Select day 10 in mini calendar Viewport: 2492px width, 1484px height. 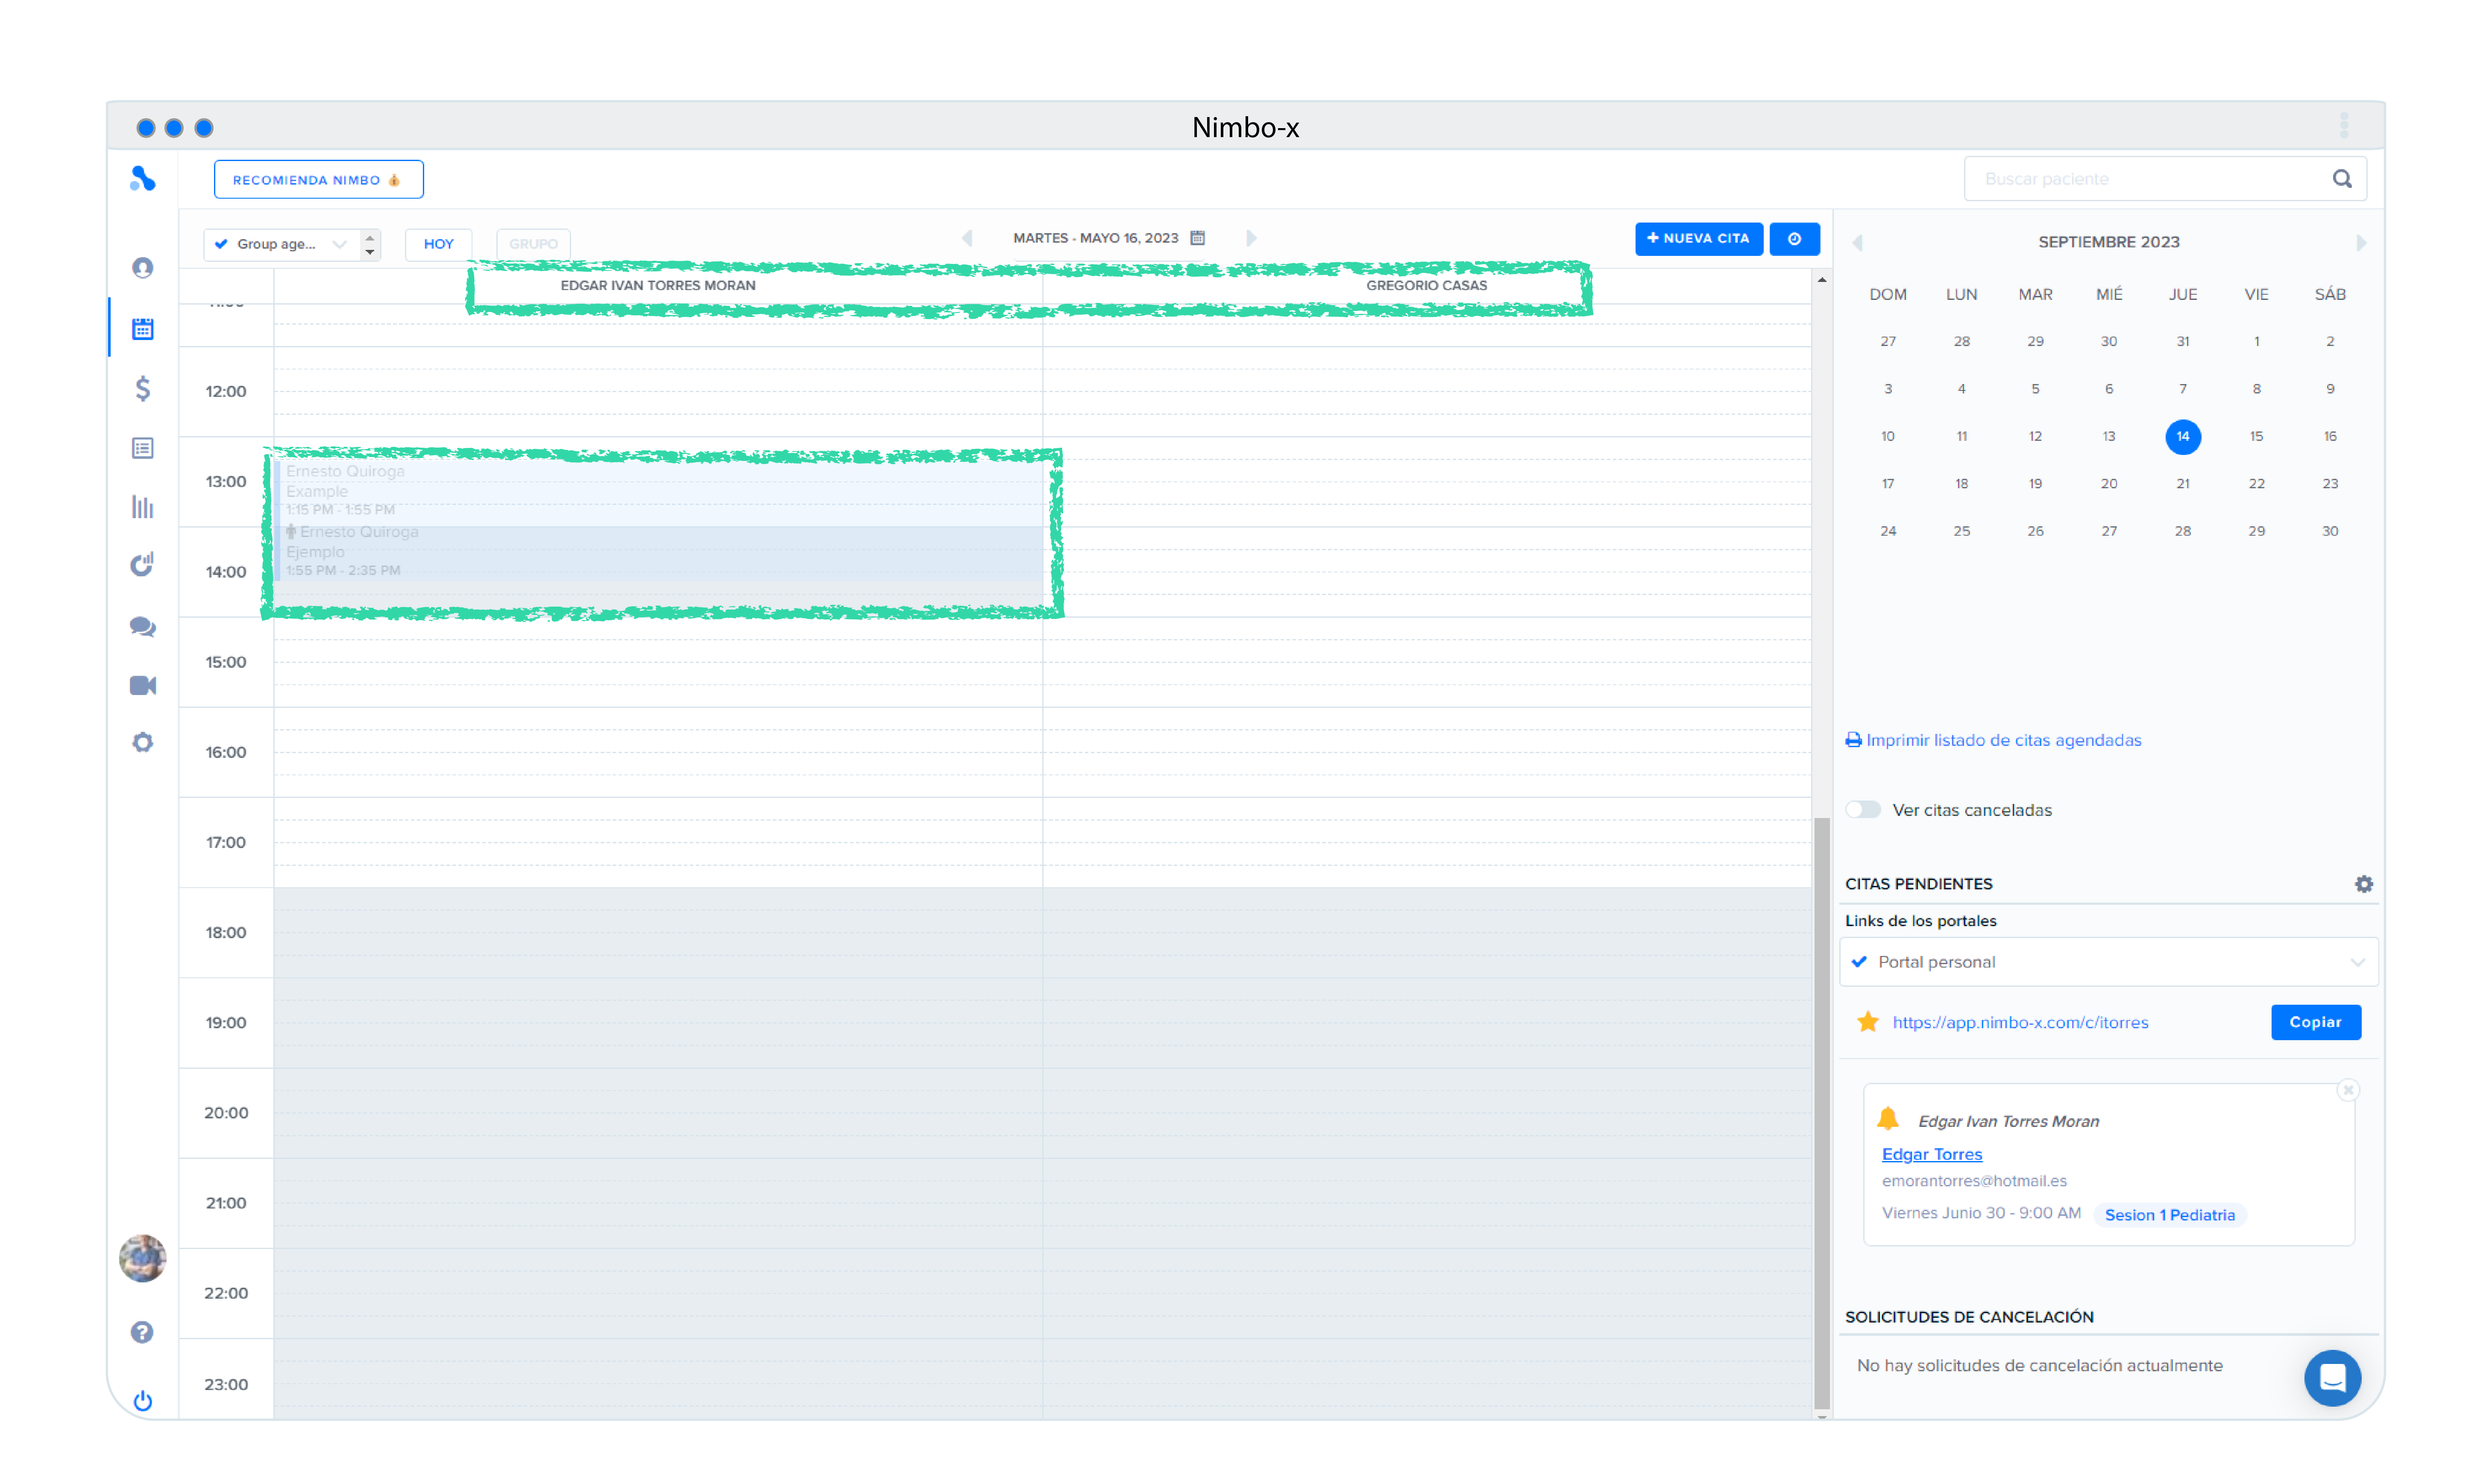click(x=1887, y=437)
